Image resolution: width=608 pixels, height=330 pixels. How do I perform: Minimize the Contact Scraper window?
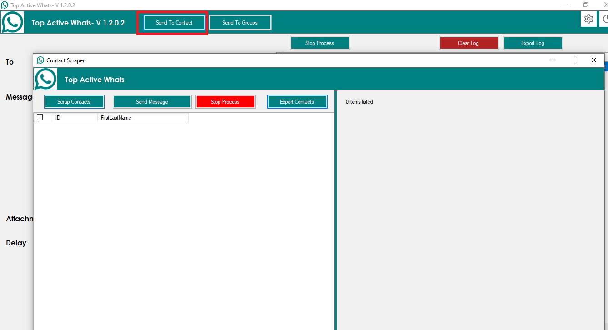[x=553, y=60]
